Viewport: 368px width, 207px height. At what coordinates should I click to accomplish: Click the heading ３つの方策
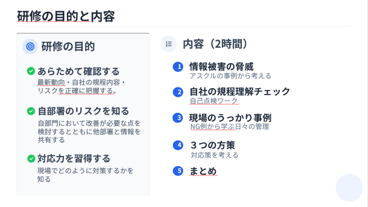coord(212,145)
